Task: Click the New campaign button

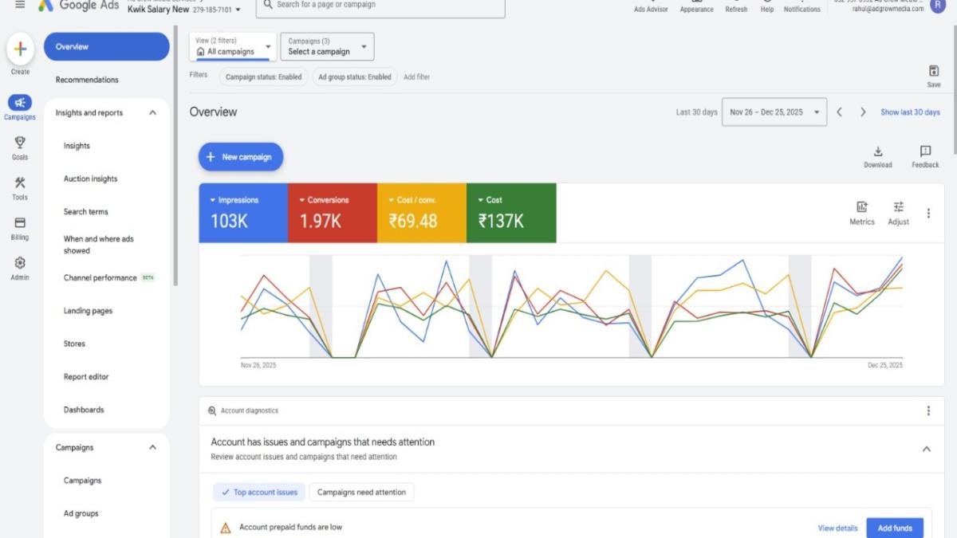Action: pyautogui.click(x=240, y=157)
